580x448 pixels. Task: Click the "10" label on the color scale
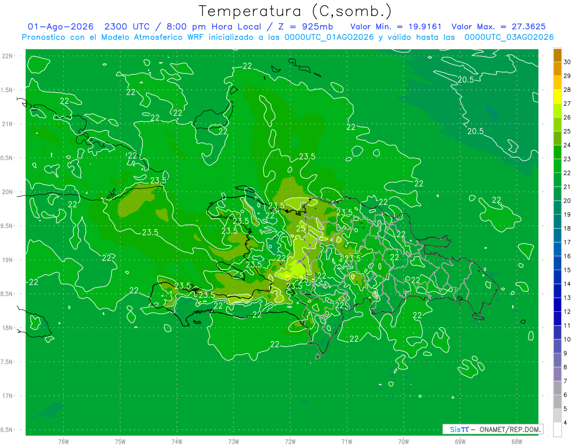[567, 339]
